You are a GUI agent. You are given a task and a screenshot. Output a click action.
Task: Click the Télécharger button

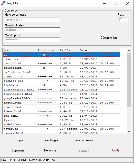pyautogui.click(x=51, y=140)
